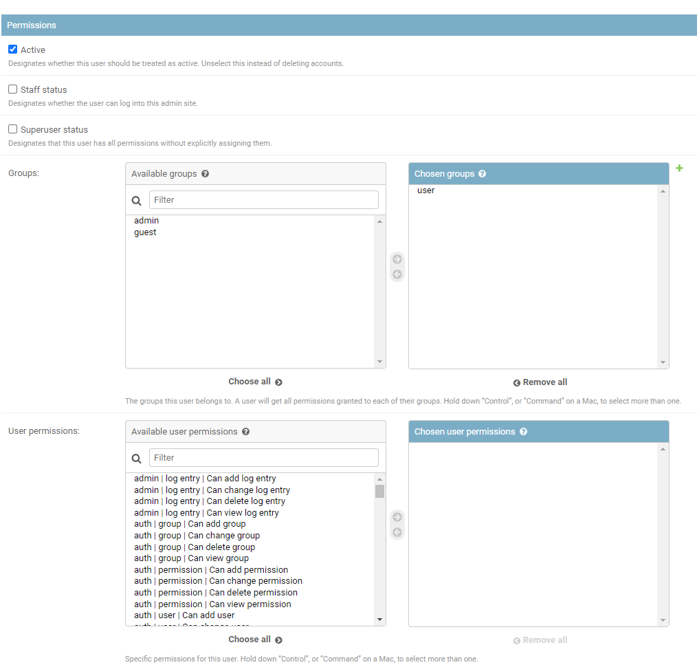Click Choose all under Available user permissions

coord(255,639)
